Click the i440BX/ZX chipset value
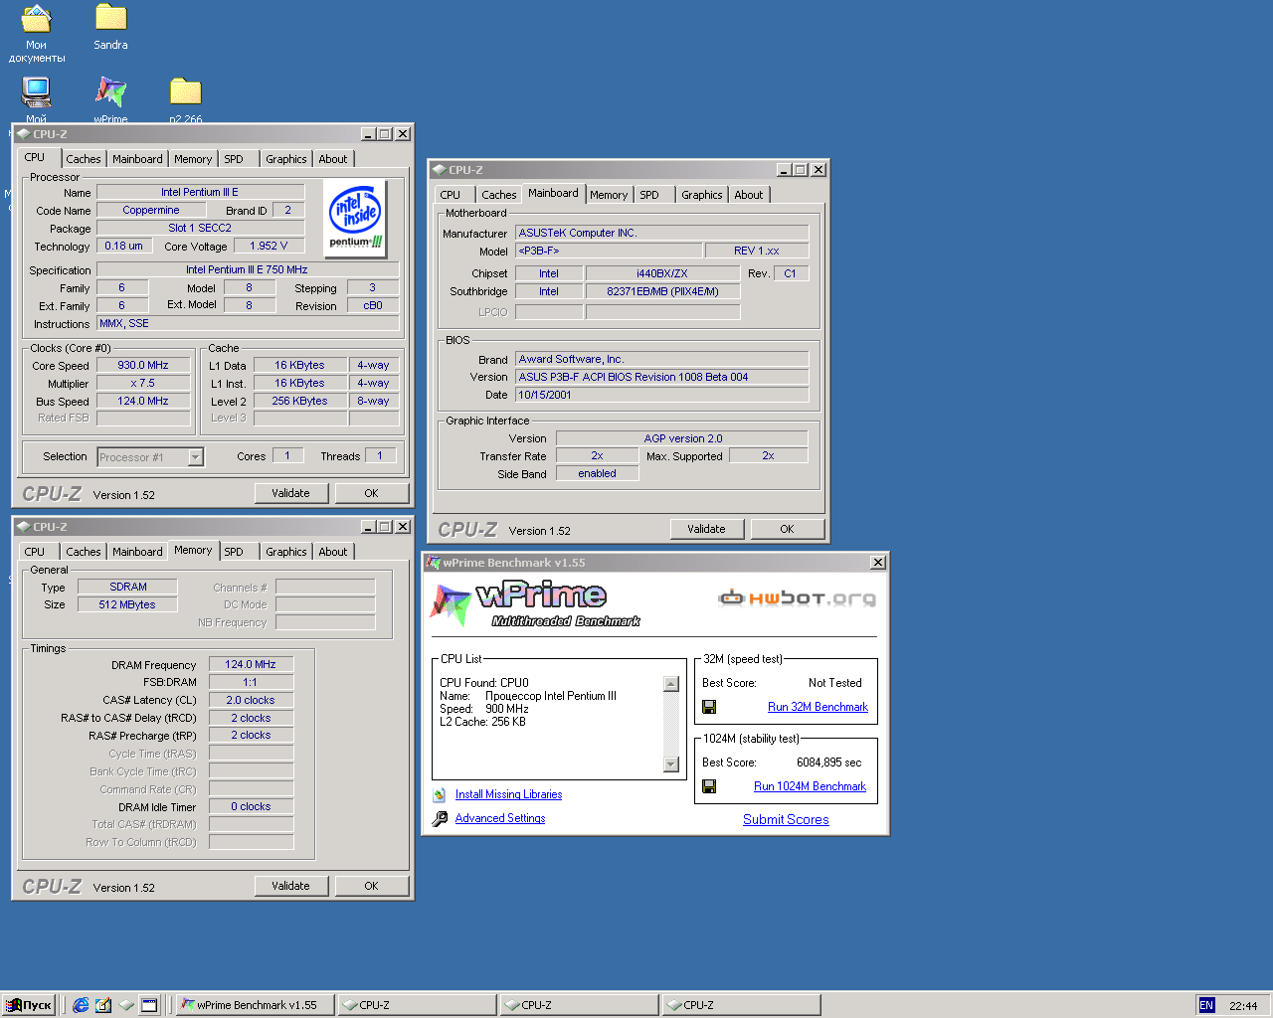 pos(662,273)
